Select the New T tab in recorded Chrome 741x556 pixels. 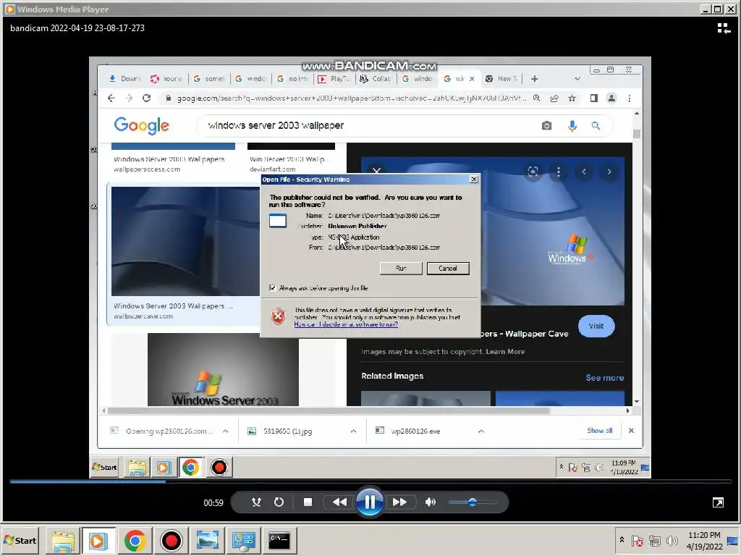503,79
